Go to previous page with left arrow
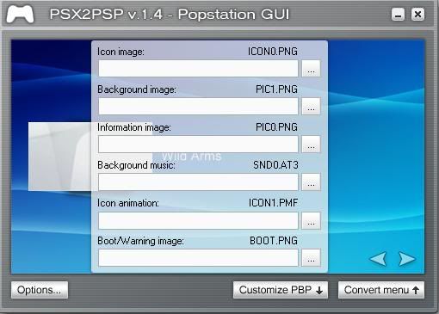The image size is (439, 314). (378, 259)
